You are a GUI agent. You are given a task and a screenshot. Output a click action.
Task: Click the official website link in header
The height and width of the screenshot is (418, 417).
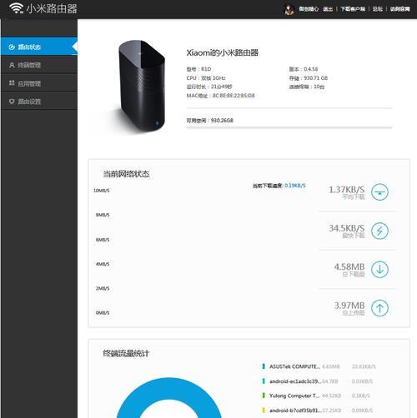pos(399,9)
